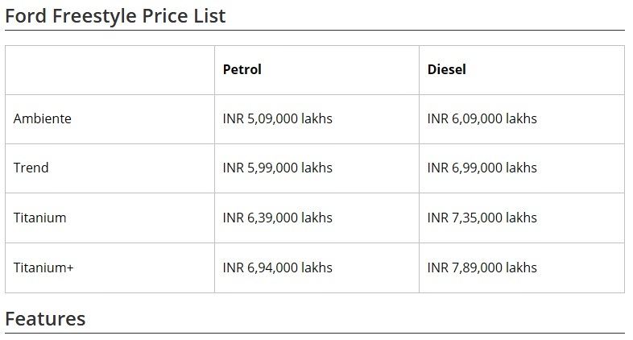Select the Petrol column header
The width and height of the screenshot is (633, 340).
click(242, 69)
